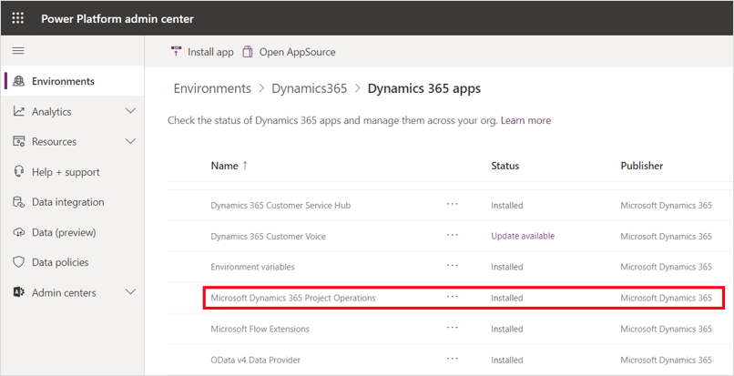Click Update available status link

523,236
